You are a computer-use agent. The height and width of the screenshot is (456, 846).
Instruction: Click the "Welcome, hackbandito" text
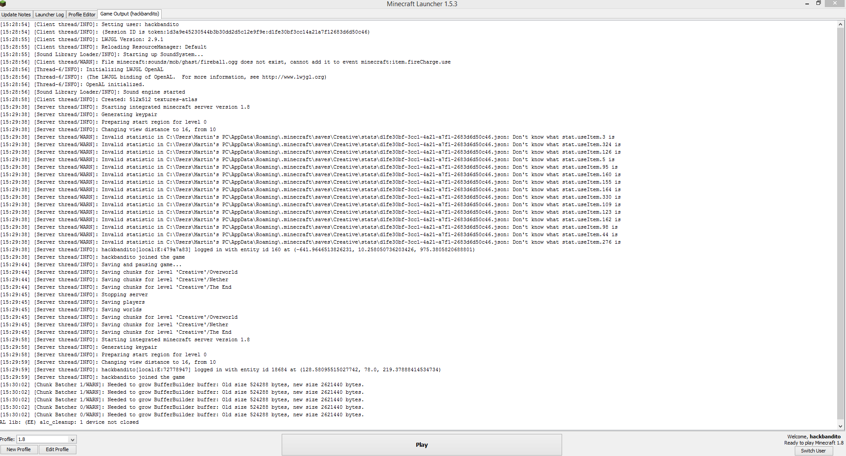click(x=814, y=437)
